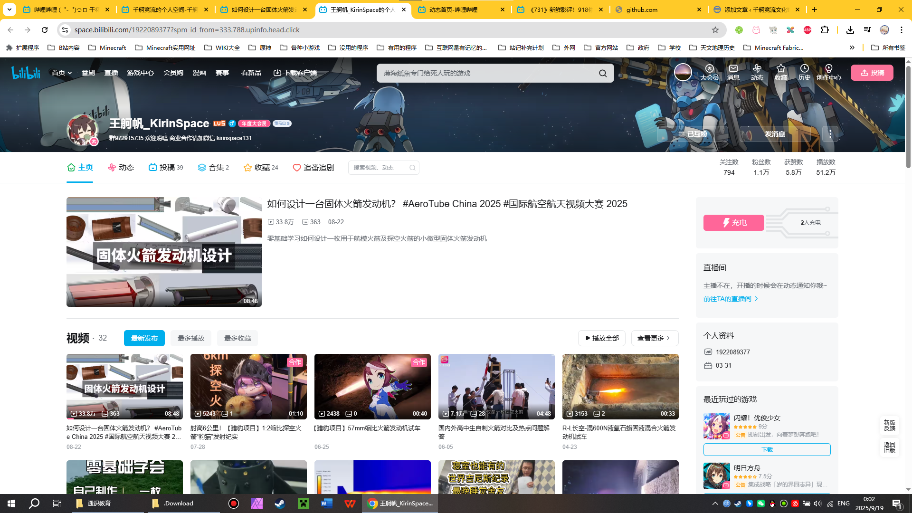Click the search magnifier in bilibili searchbar
912x513 pixels.
point(603,73)
